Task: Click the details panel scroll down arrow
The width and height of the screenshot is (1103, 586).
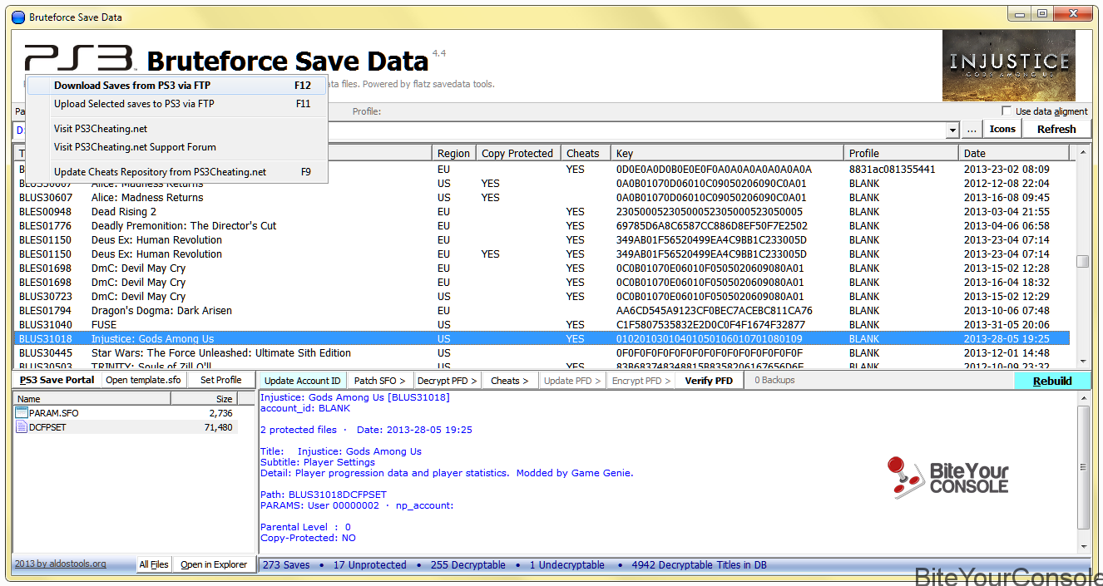Action: (1082, 547)
